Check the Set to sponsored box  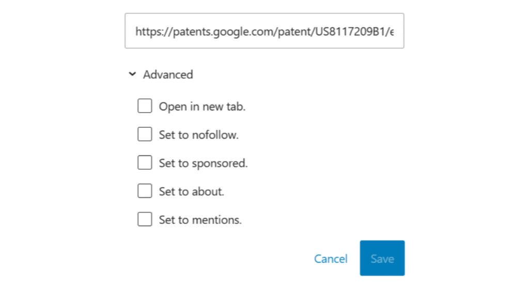(x=145, y=163)
